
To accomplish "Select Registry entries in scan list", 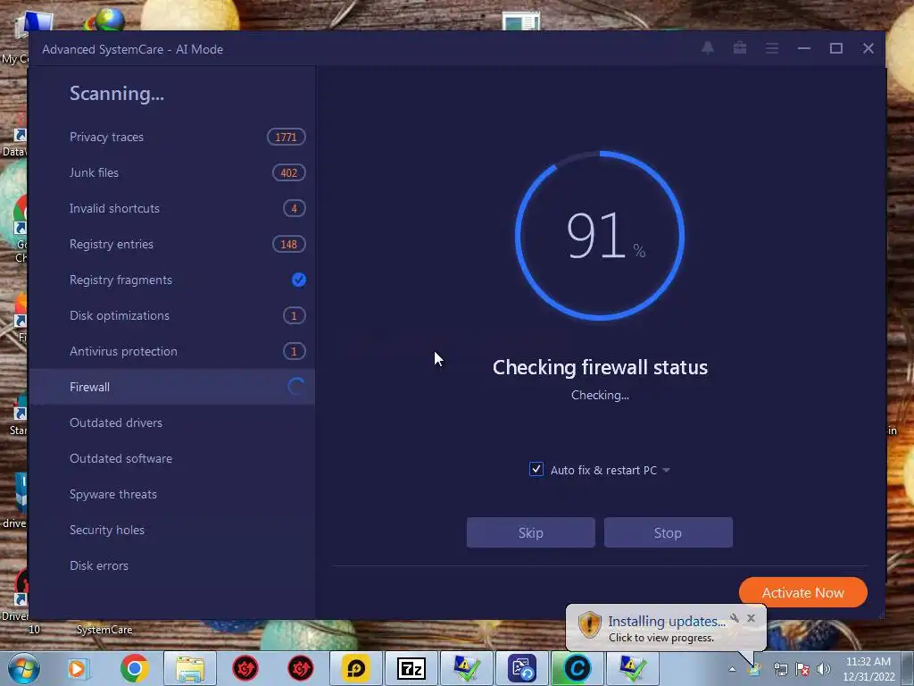I will pos(171,245).
